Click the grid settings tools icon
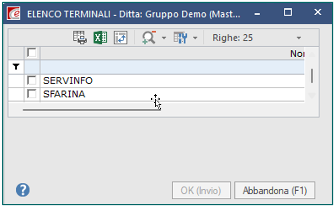The height and width of the screenshot is (207, 335). pyautogui.click(x=180, y=38)
